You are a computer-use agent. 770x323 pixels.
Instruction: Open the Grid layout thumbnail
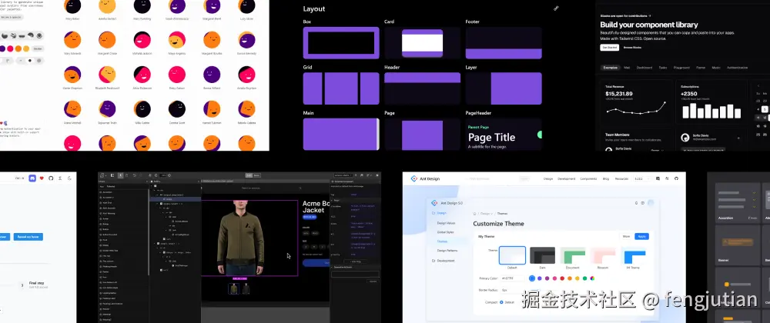(x=341, y=88)
